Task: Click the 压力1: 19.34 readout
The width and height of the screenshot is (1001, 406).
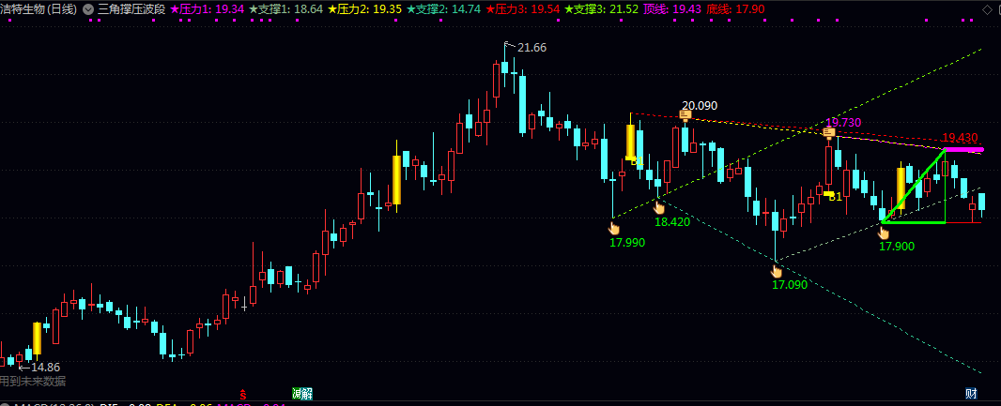Action: 208,9
